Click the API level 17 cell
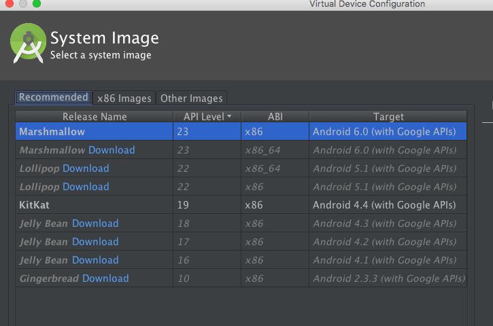 pos(207,242)
